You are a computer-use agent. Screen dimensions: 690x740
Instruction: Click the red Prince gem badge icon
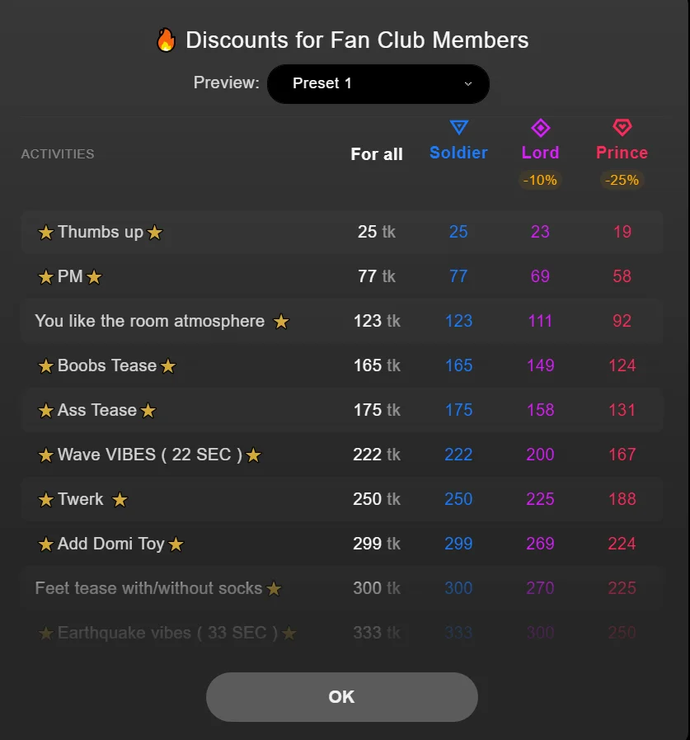point(622,128)
